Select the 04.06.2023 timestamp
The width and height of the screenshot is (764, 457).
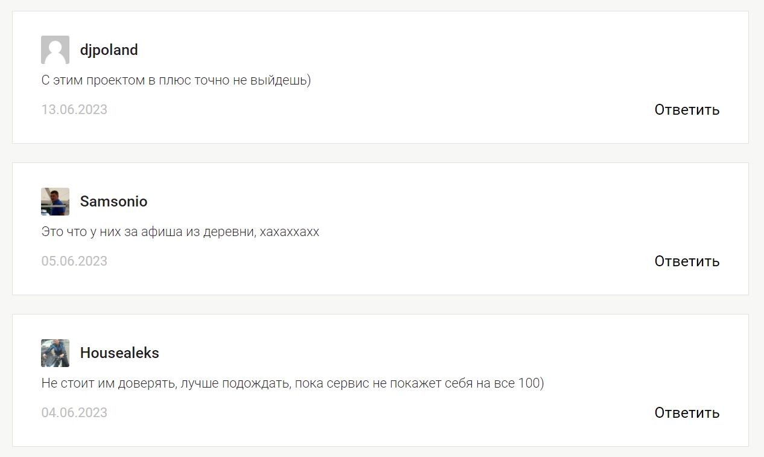74,412
